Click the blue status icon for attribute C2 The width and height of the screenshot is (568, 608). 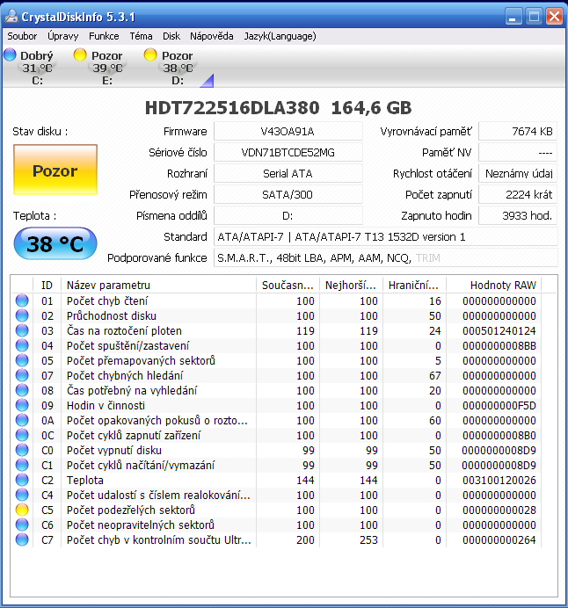coord(22,480)
